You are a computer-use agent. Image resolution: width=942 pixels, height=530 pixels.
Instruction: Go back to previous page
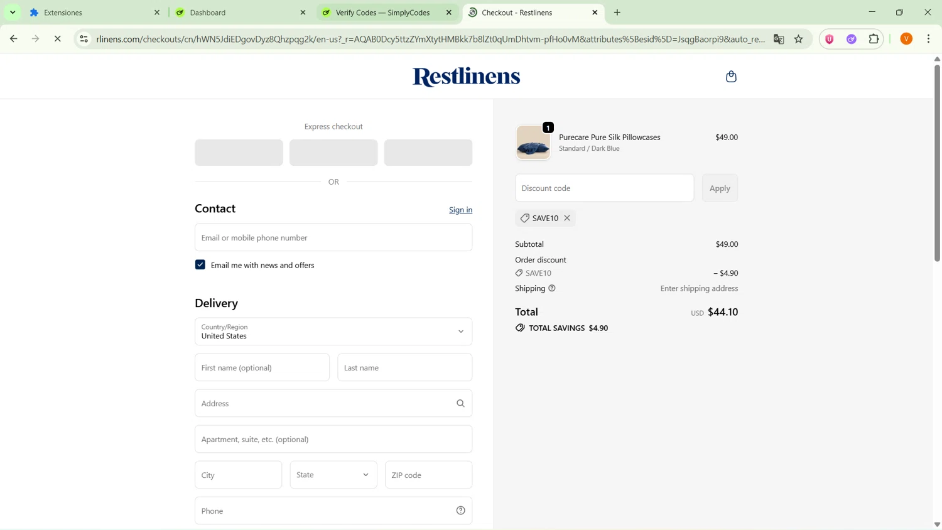(13, 39)
